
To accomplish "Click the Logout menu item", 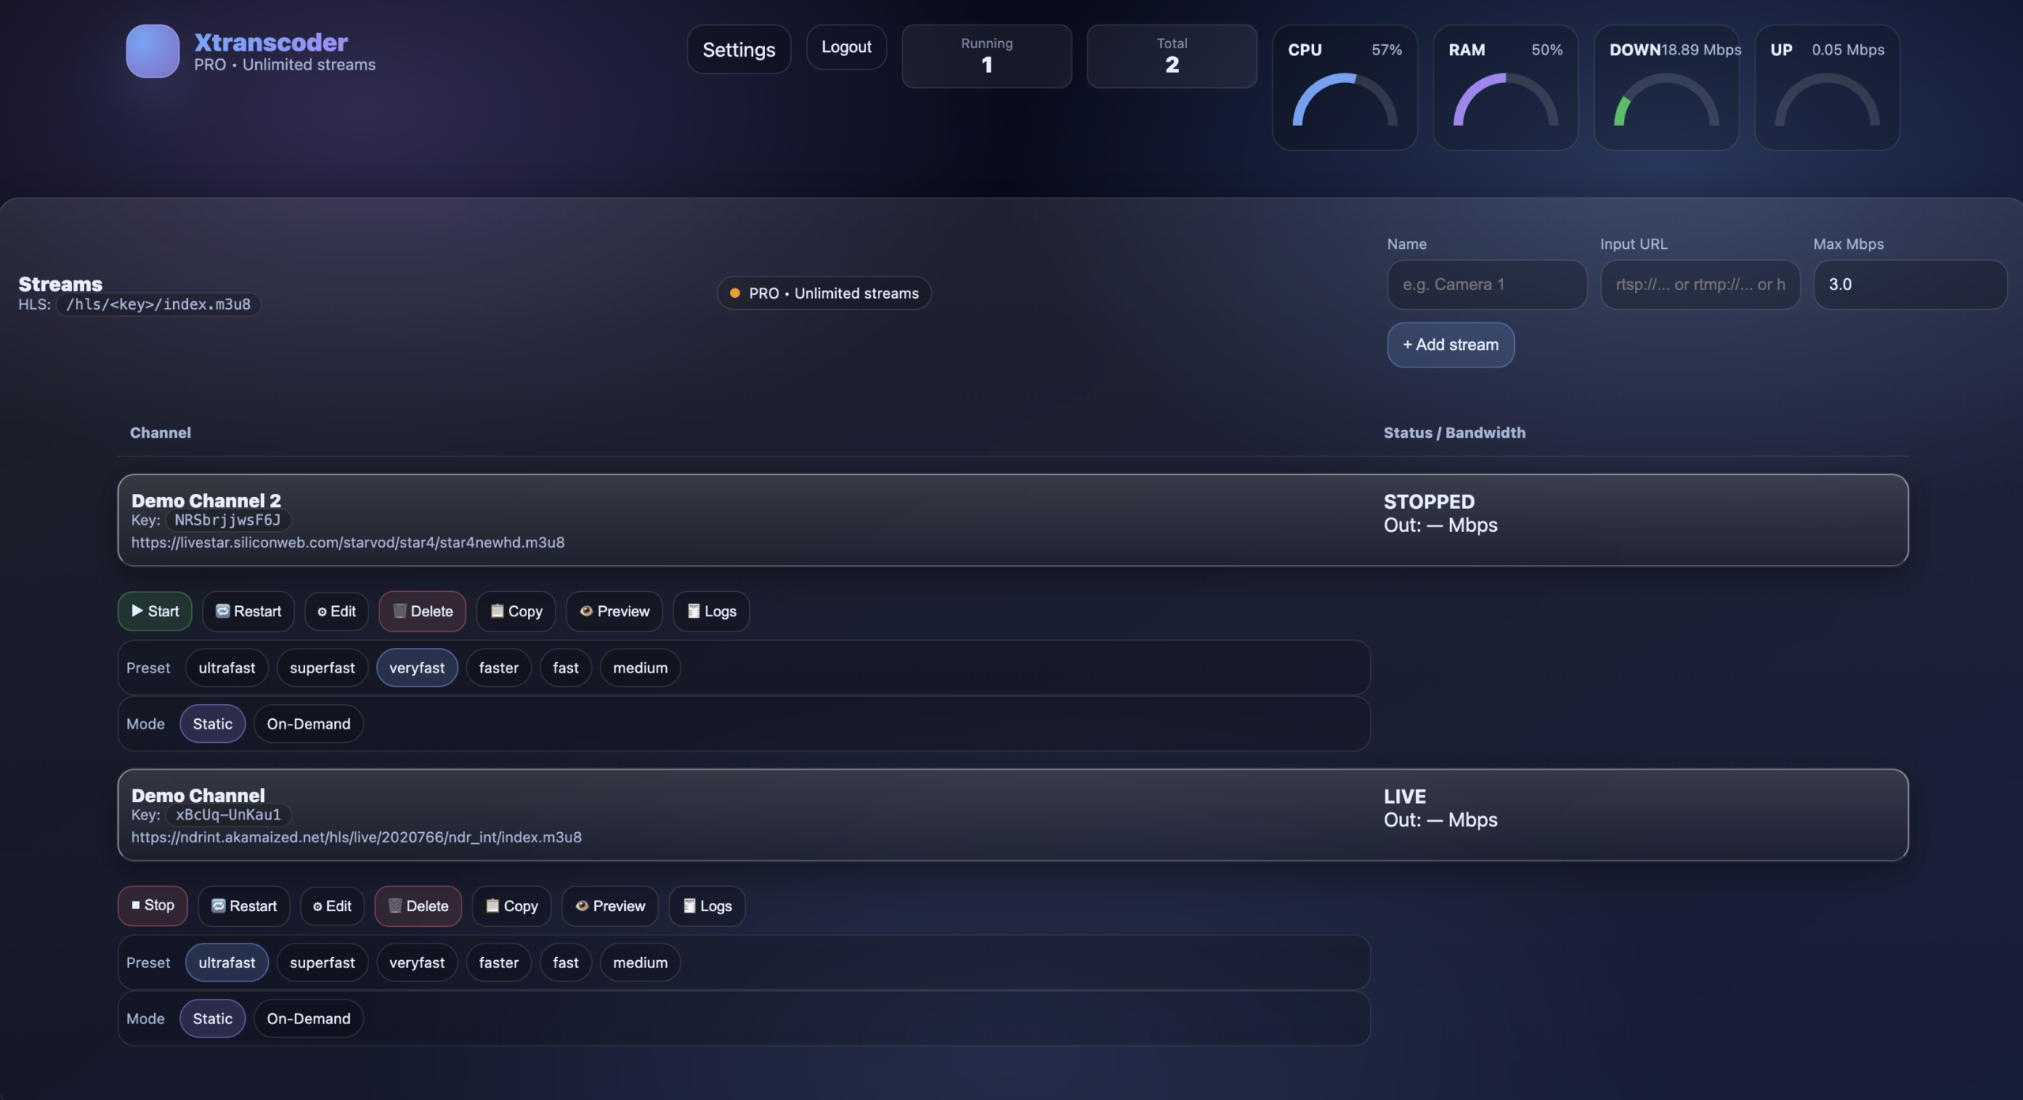I will [846, 47].
